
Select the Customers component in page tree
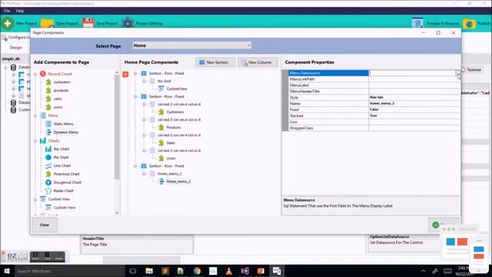pyautogui.click(x=175, y=112)
